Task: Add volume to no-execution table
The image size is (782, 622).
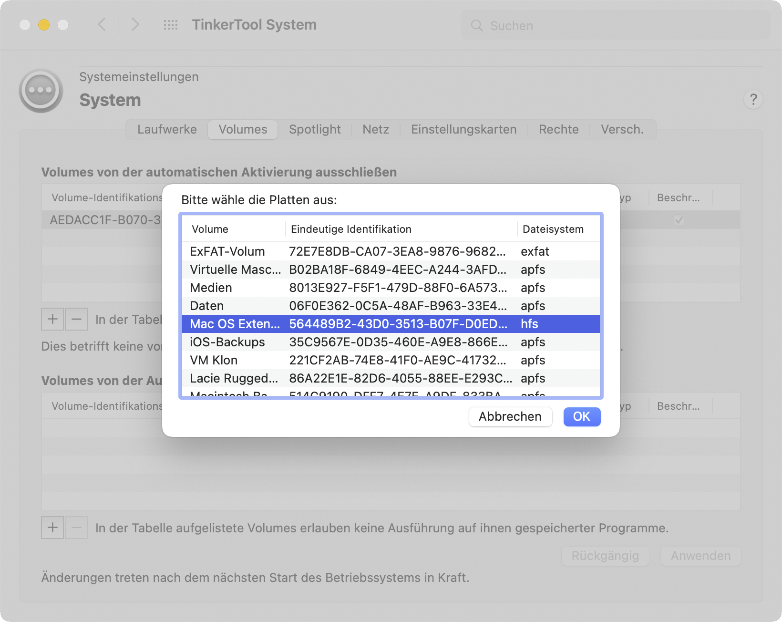Action: coord(53,528)
